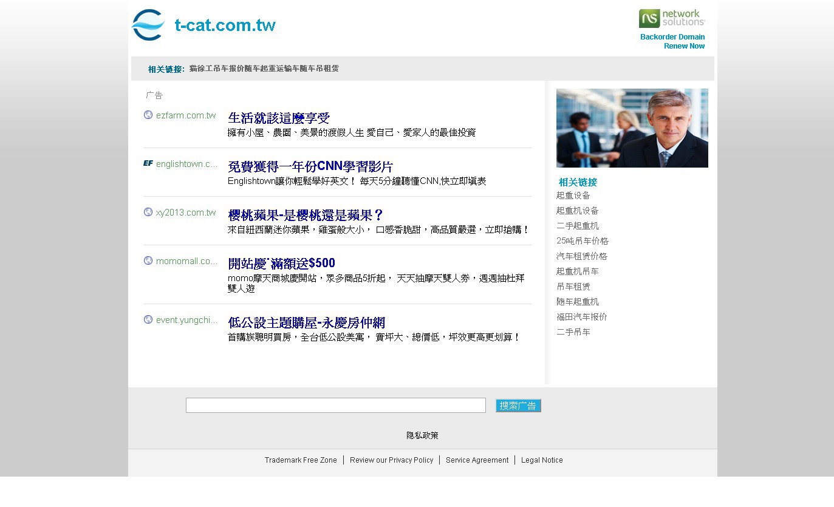Open the englishtown domain link
834x507 pixels.
tap(186, 164)
